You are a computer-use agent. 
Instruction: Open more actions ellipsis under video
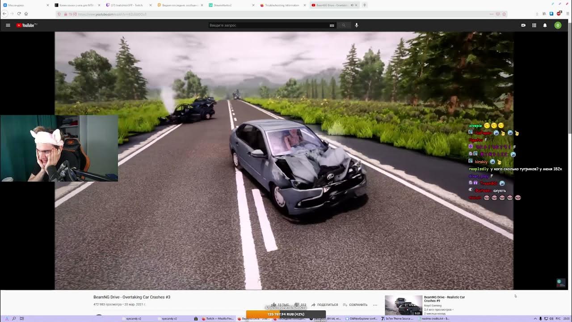click(375, 305)
